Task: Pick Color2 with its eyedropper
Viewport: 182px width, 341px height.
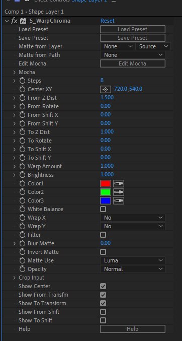Action: point(119,192)
